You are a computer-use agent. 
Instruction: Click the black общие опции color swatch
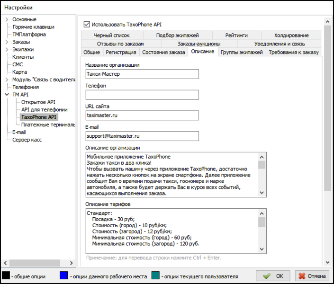pyautogui.click(x=6, y=275)
